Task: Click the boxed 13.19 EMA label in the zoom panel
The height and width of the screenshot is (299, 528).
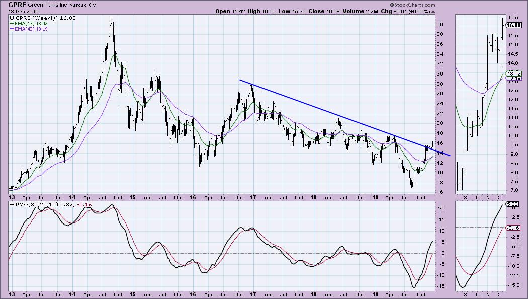Action: coord(514,78)
